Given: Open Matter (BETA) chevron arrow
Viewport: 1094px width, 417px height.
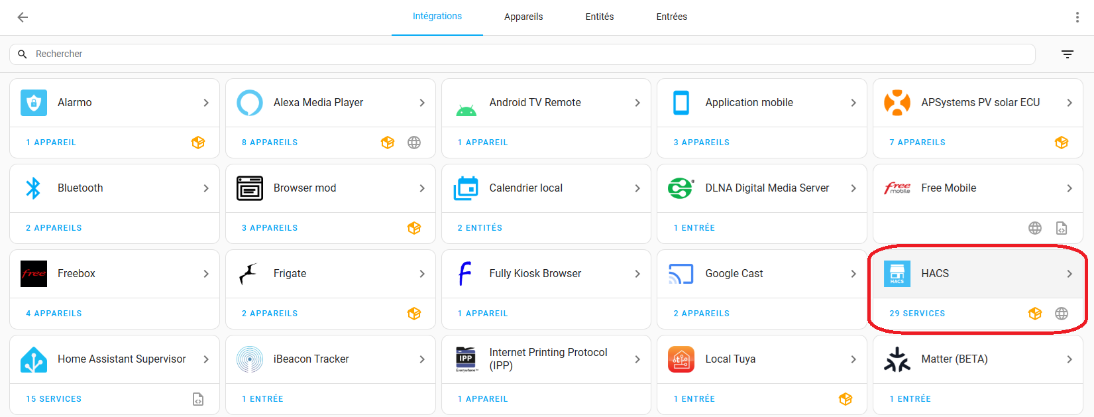Looking at the screenshot, I should [x=1069, y=359].
